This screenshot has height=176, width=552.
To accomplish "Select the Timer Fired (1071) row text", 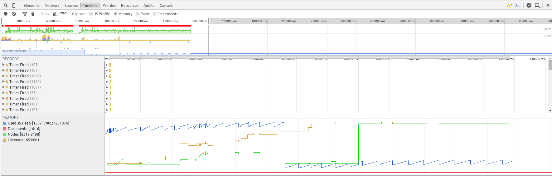I will point(25,87).
